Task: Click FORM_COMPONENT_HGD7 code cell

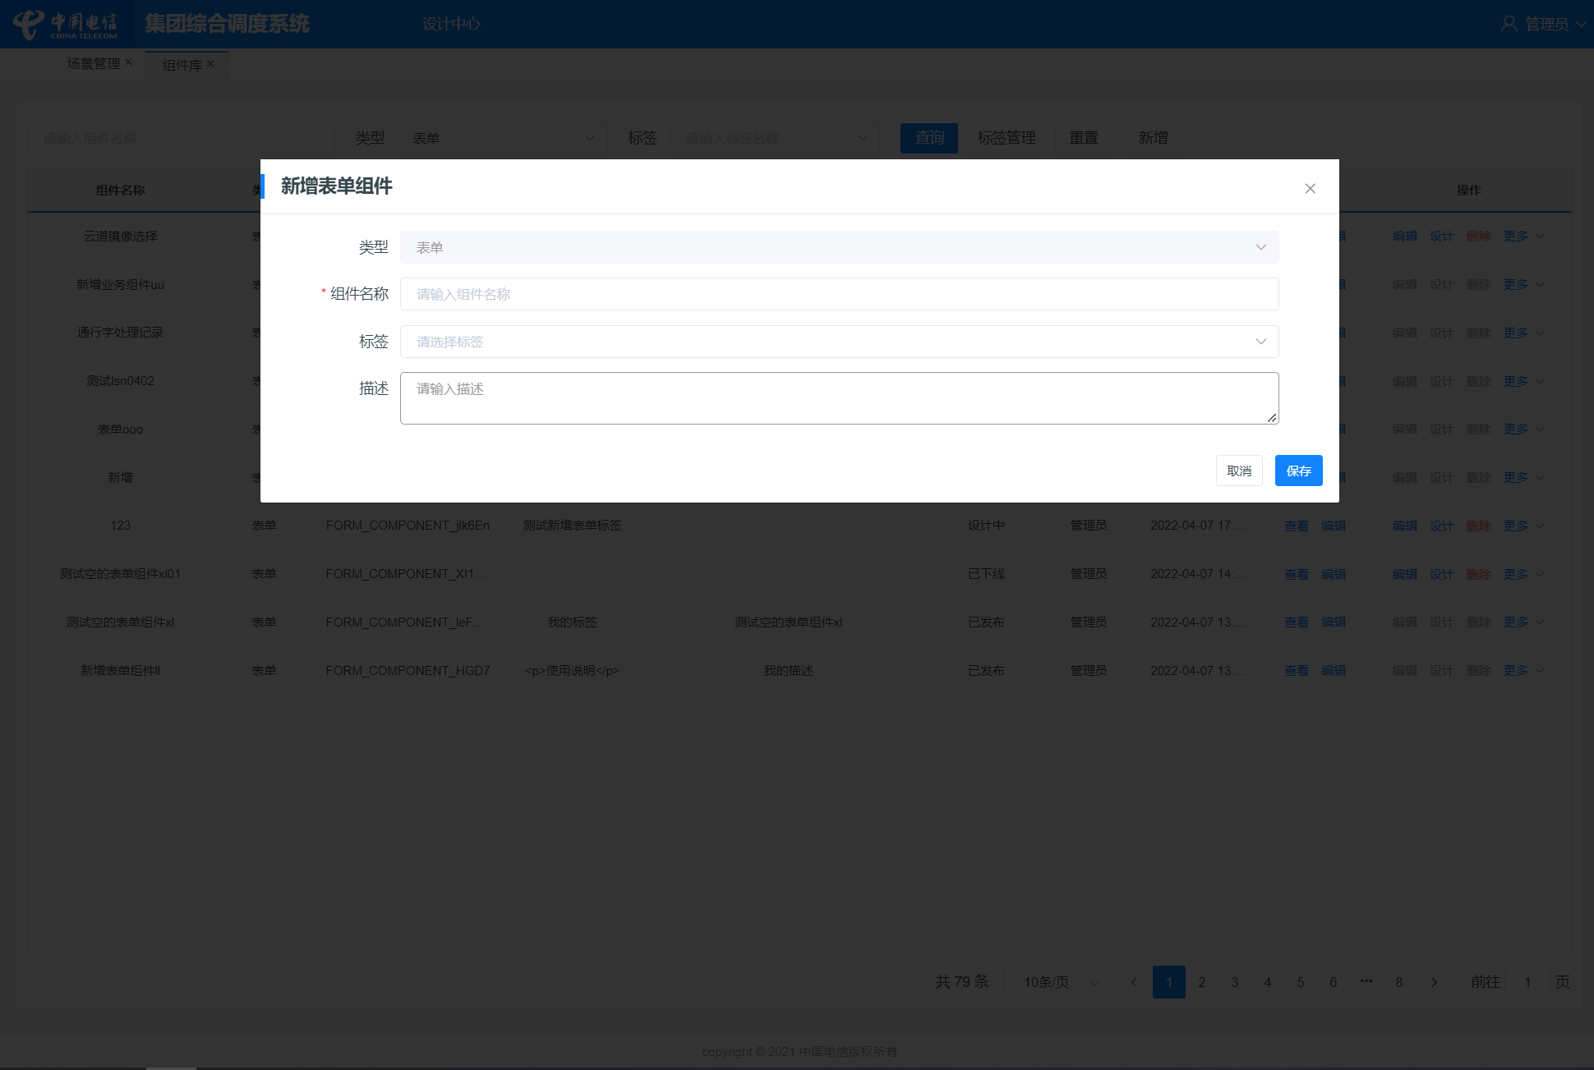Action: [x=408, y=671]
